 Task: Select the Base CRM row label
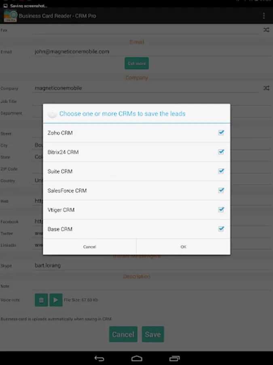click(x=60, y=229)
